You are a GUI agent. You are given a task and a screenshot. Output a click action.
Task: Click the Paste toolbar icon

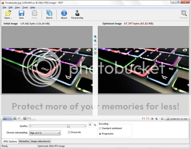(x=34, y=15)
